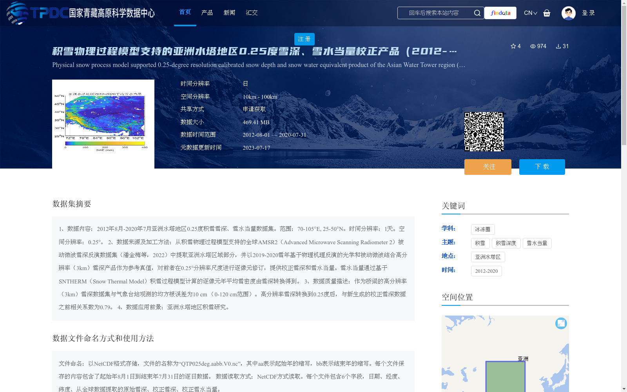Click the 申请获取 sharing method value
The height and width of the screenshot is (392, 627).
254,109
